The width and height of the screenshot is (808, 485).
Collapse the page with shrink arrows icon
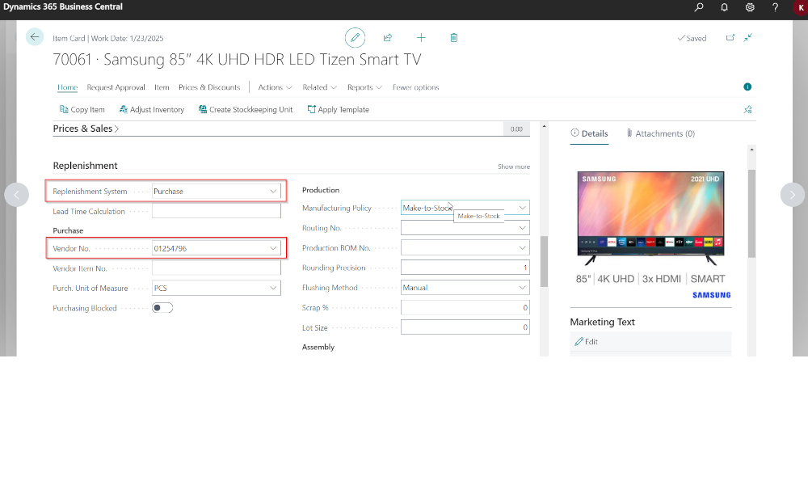click(x=748, y=38)
